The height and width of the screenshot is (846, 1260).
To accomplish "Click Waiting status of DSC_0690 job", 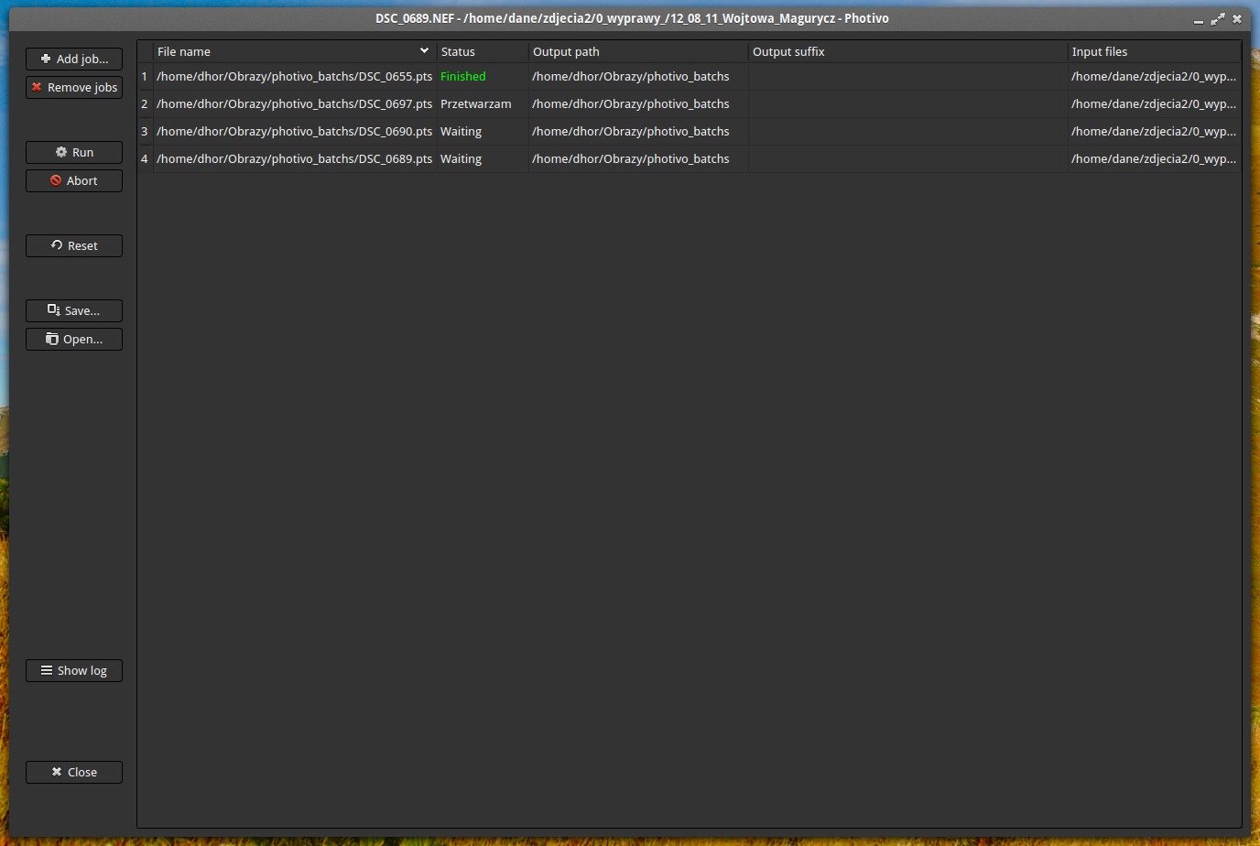I will click(482, 132).
